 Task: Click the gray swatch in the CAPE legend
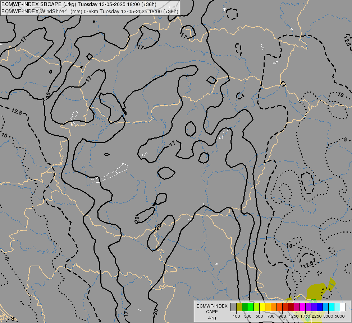click(233, 307)
